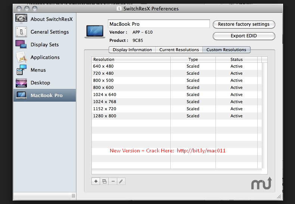Click Active status in 800 x 500 row
The height and width of the screenshot is (204, 295).
[x=236, y=80]
